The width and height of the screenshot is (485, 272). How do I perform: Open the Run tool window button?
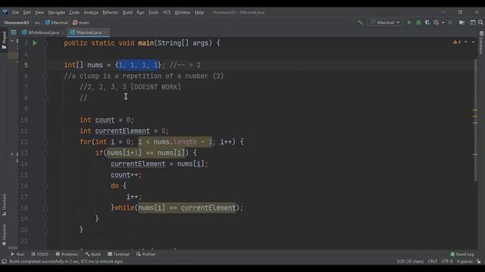pos(17,254)
